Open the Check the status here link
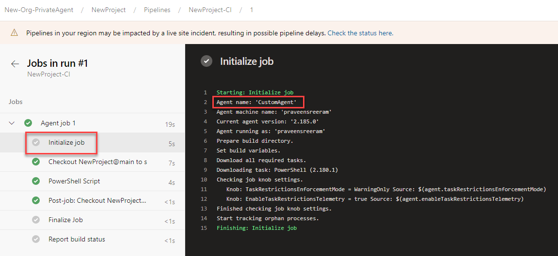This screenshot has height=256, width=558. coord(360,33)
